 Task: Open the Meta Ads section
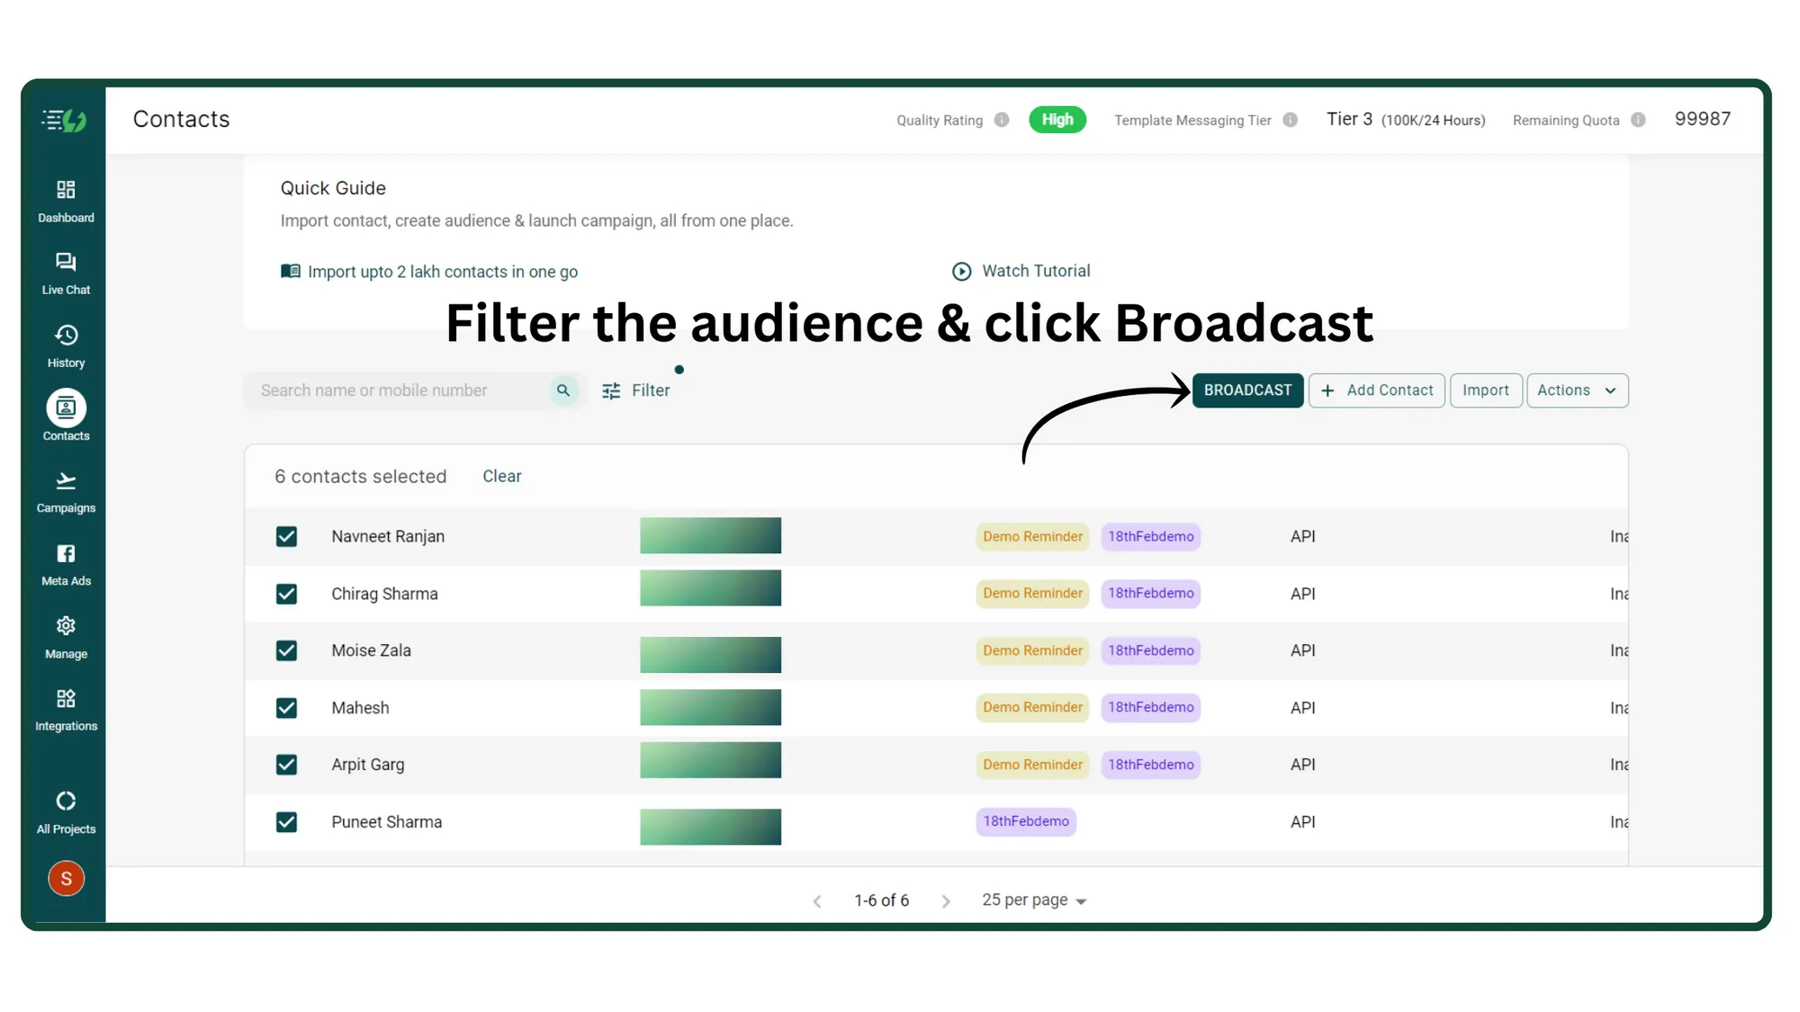[x=66, y=562]
